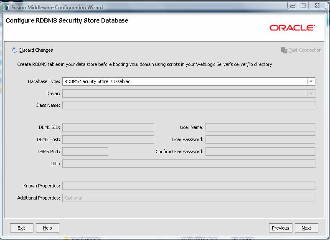Open the Database Type dropdown arrow
This screenshot has width=330, height=240.
311,81
